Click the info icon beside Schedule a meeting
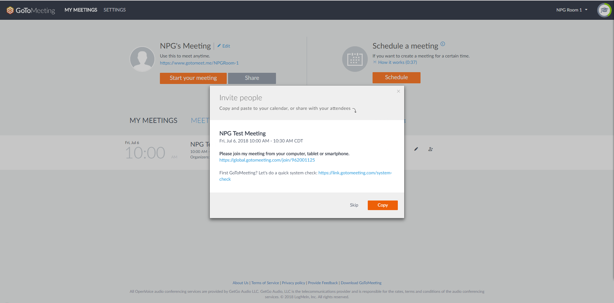This screenshot has width=614, height=303. pyautogui.click(x=443, y=44)
